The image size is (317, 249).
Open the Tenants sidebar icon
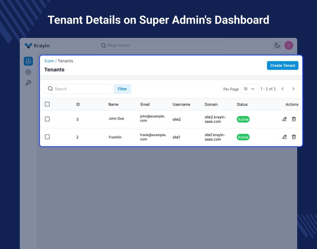(x=28, y=61)
